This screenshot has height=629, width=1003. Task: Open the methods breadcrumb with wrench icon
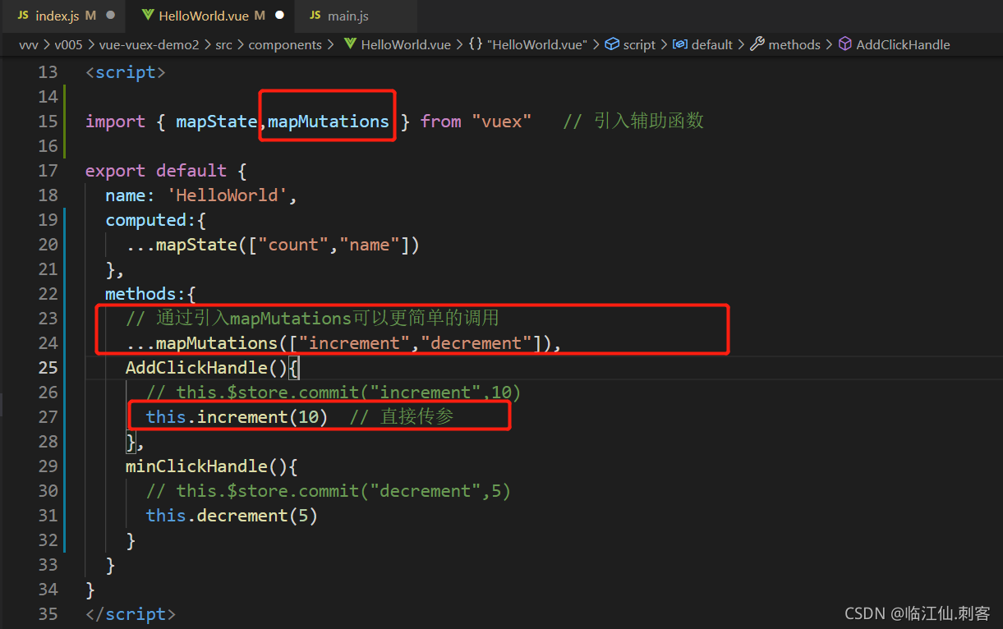point(785,45)
